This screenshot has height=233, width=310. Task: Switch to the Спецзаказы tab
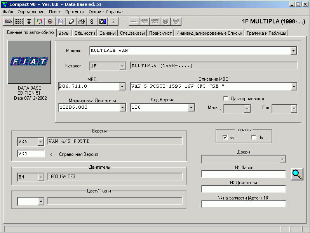click(x=132, y=33)
